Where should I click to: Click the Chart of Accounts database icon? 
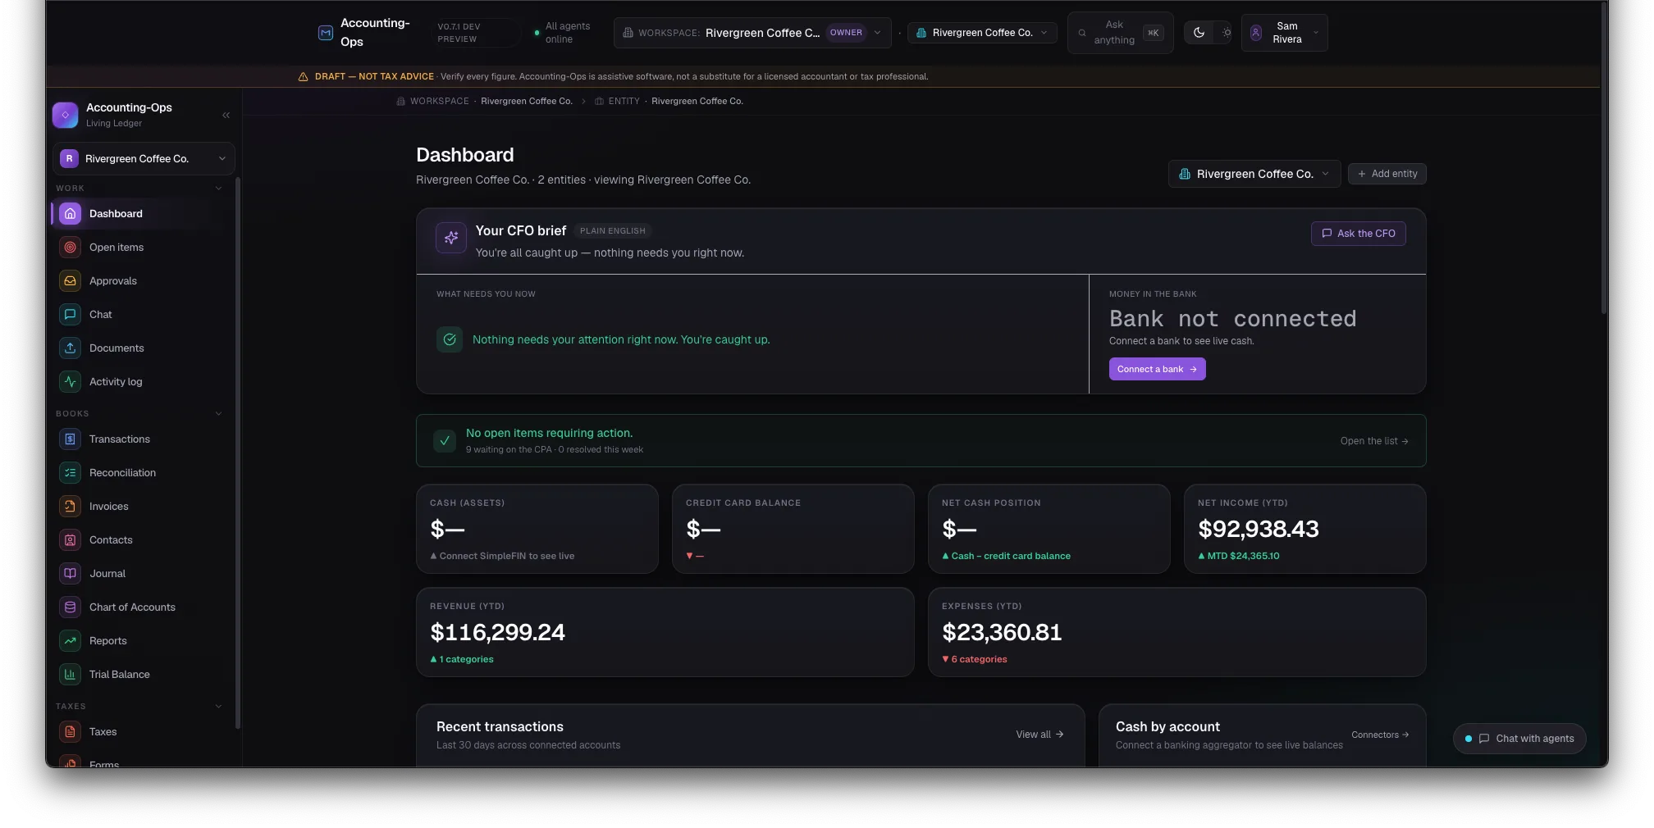71,607
